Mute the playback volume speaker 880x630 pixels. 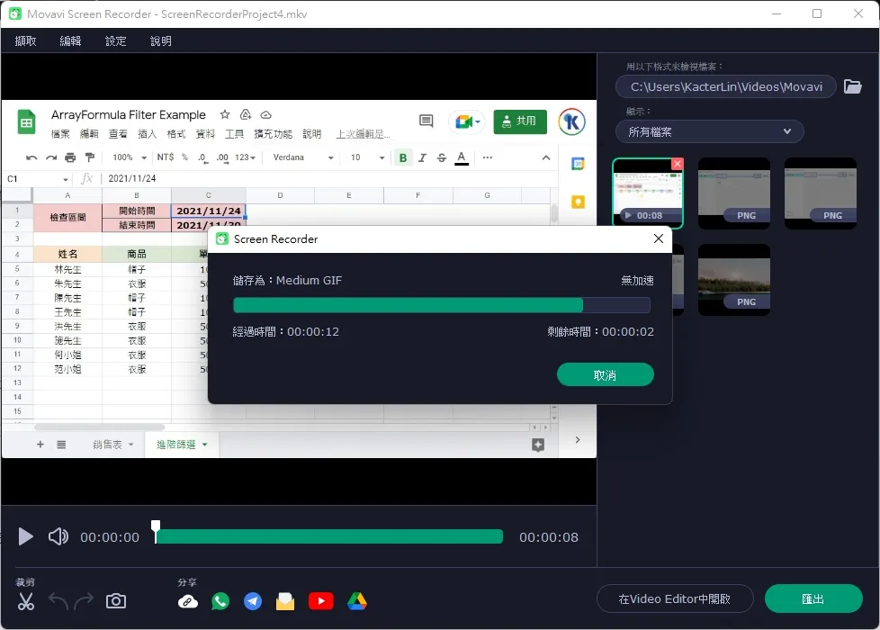tap(58, 536)
